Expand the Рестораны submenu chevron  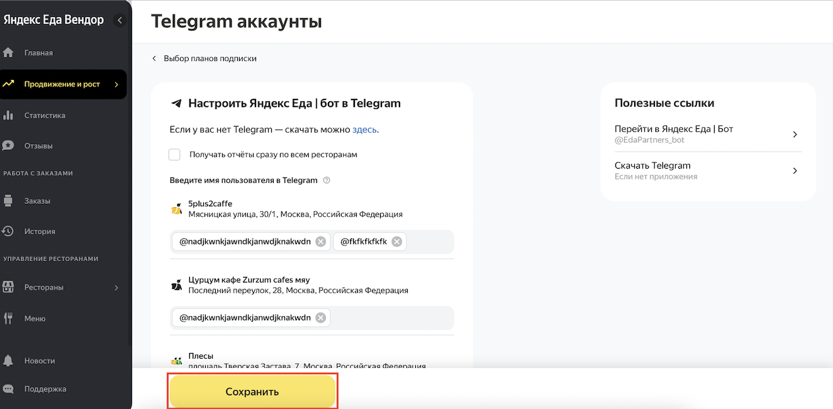pyautogui.click(x=116, y=288)
